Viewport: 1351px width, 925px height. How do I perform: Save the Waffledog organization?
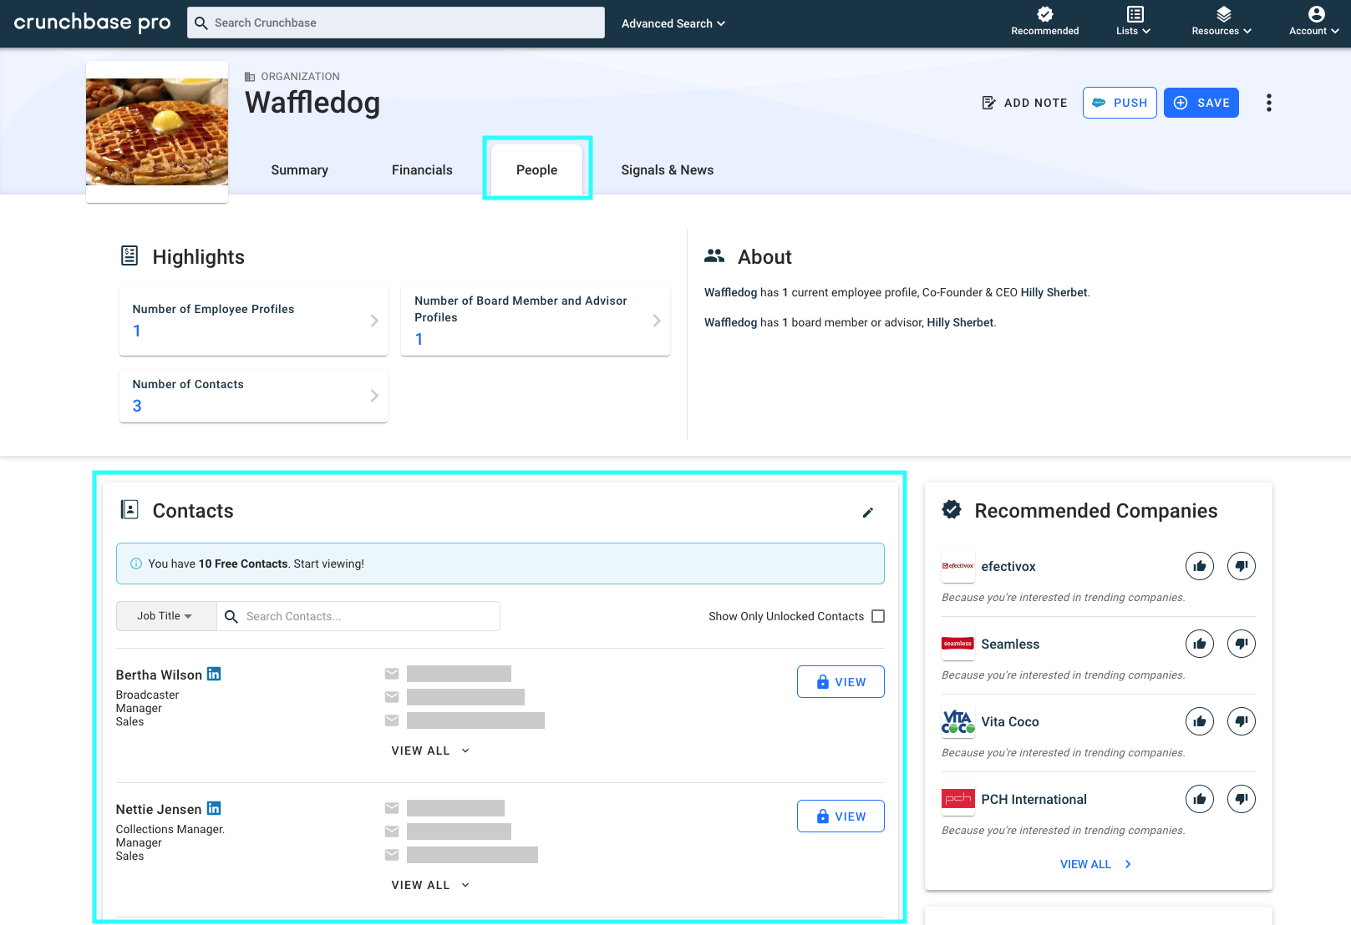coord(1201,103)
